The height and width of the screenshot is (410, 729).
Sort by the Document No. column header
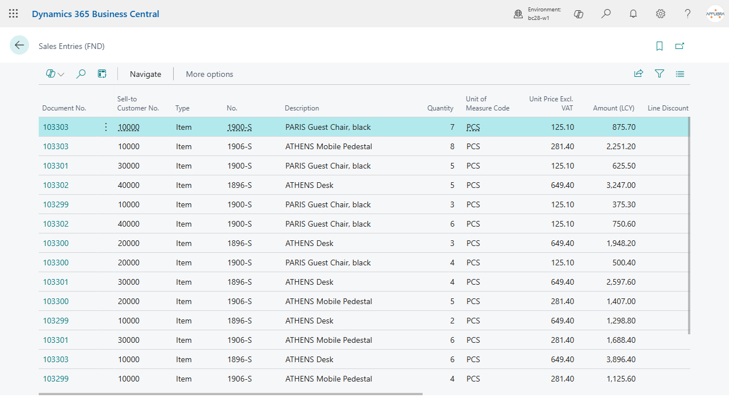tap(64, 108)
